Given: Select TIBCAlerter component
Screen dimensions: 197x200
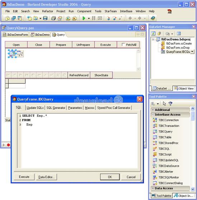Looking at the screenshot, I should [165, 172].
